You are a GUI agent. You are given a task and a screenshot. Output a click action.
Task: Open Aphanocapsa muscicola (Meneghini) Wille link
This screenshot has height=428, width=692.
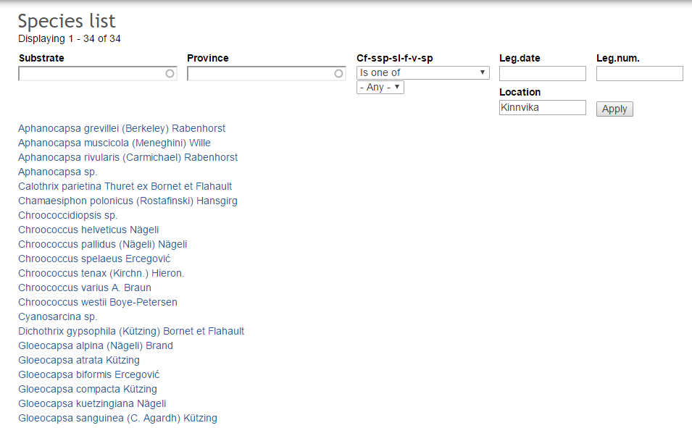coord(114,143)
